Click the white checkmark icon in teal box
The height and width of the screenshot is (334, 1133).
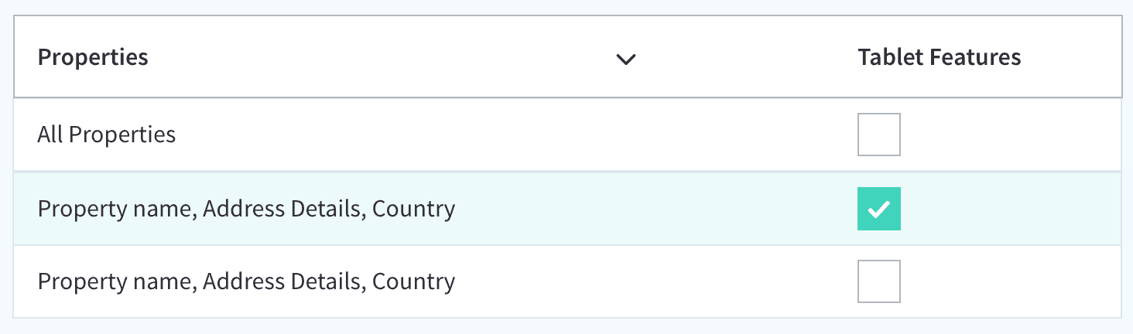click(878, 210)
